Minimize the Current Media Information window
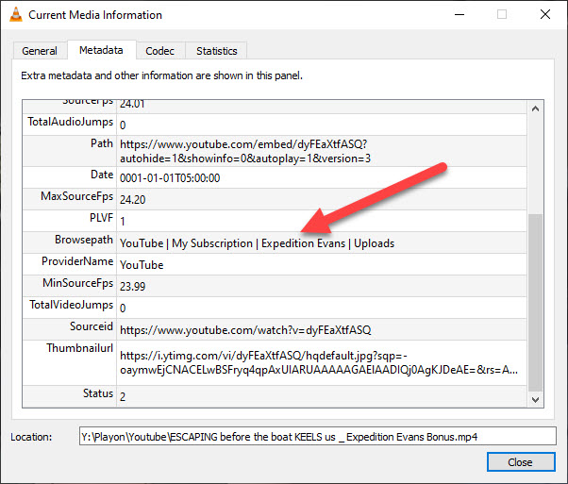568x484 pixels. click(459, 15)
